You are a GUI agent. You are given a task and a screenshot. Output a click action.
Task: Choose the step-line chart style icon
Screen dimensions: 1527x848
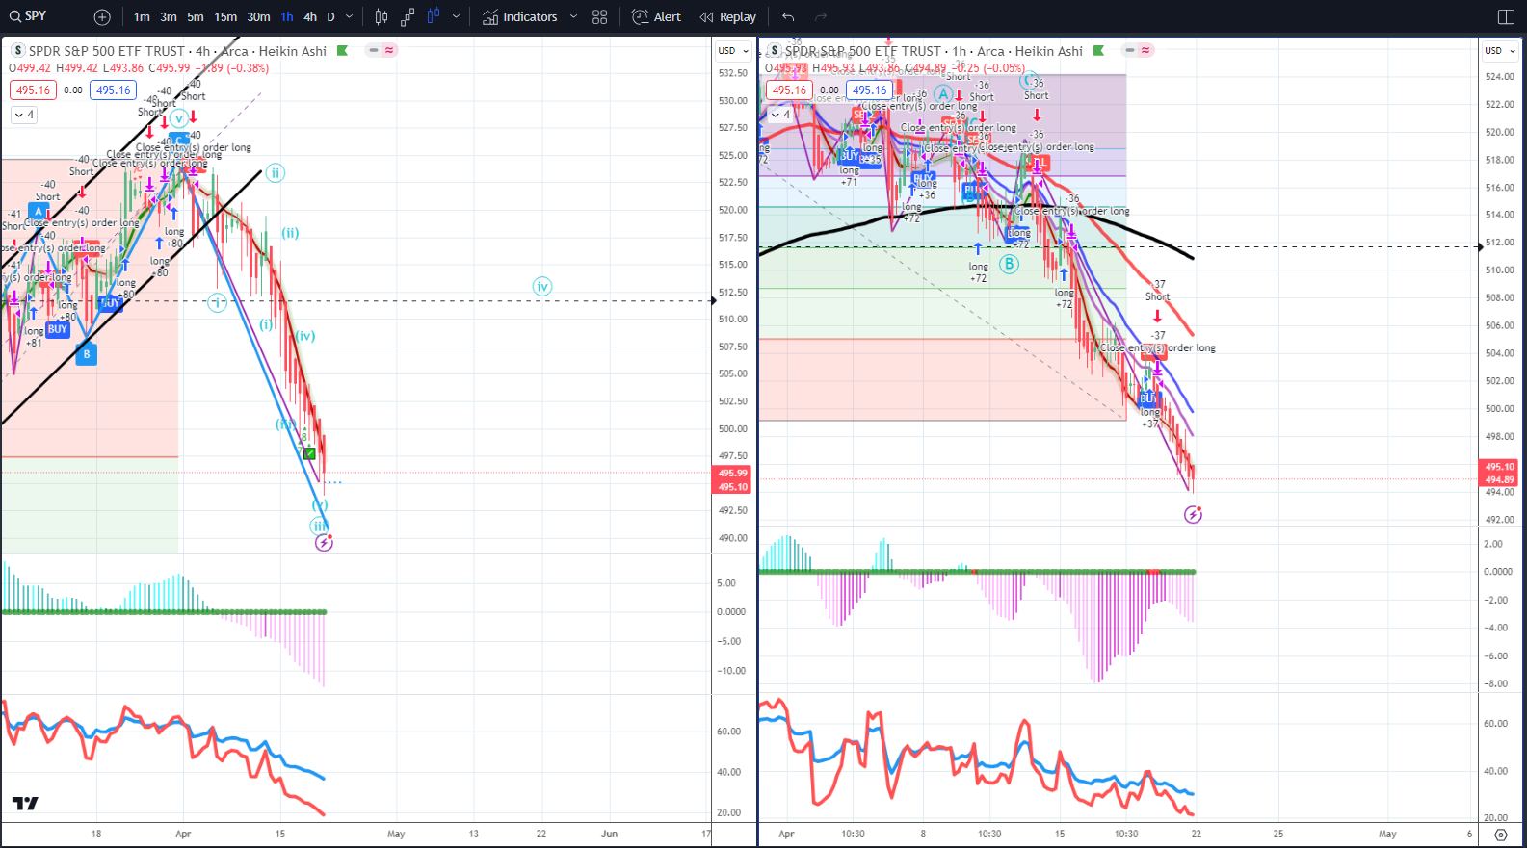[x=408, y=17]
